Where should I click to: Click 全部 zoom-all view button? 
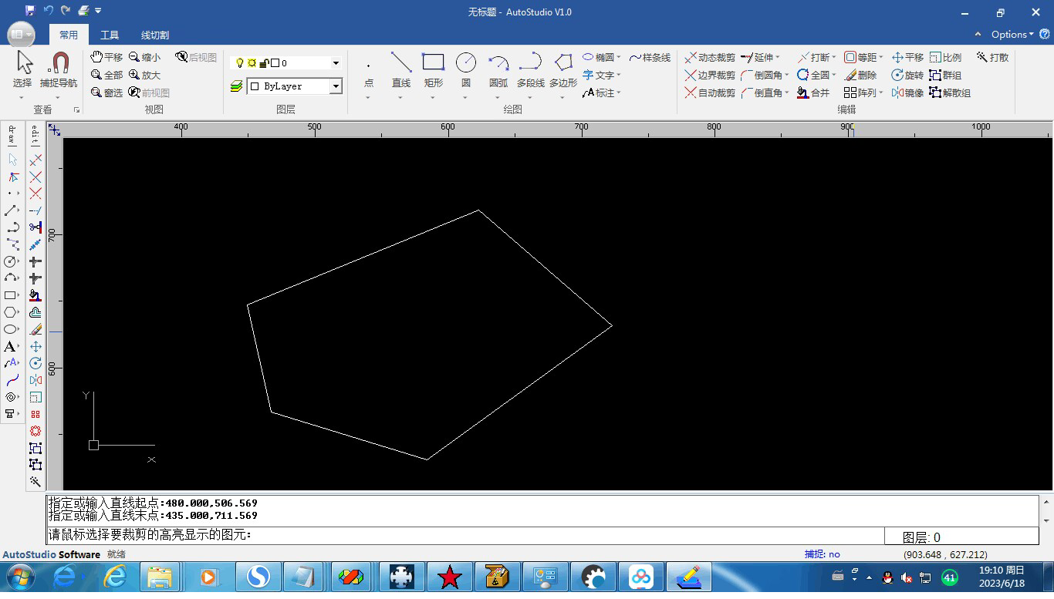click(x=106, y=76)
